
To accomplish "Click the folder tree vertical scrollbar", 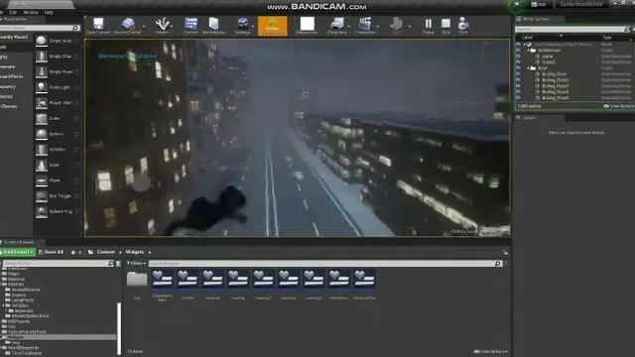I will tap(119, 328).
